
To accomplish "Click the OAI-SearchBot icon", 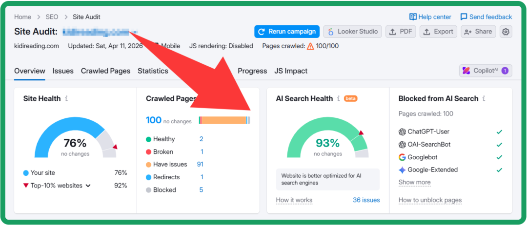I will pos(402,145).
